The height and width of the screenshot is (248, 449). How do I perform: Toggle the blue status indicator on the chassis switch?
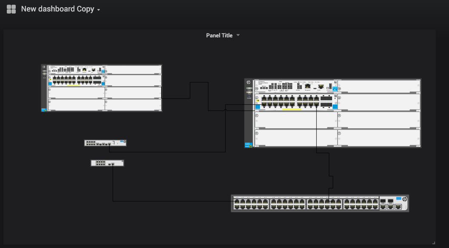point(258,106)
